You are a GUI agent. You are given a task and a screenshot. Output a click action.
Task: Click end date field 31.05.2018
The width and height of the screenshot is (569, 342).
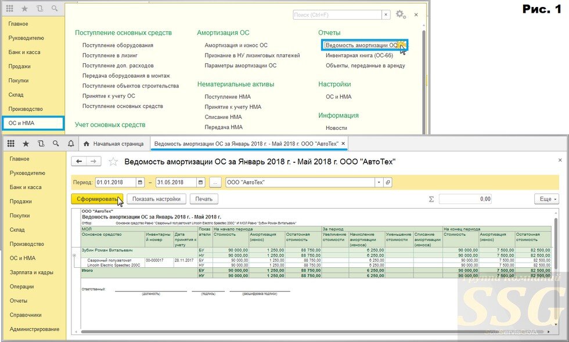pos(177,182)
